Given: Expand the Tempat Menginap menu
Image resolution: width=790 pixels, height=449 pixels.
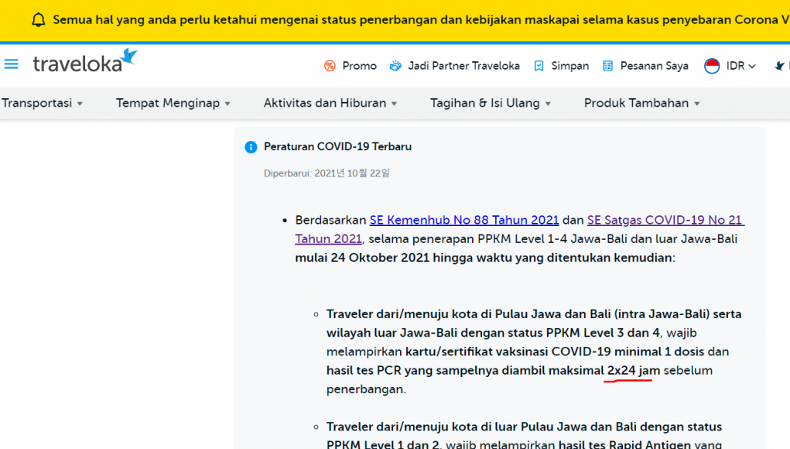Looking at the screenshot, I should (x=173, y=103).
